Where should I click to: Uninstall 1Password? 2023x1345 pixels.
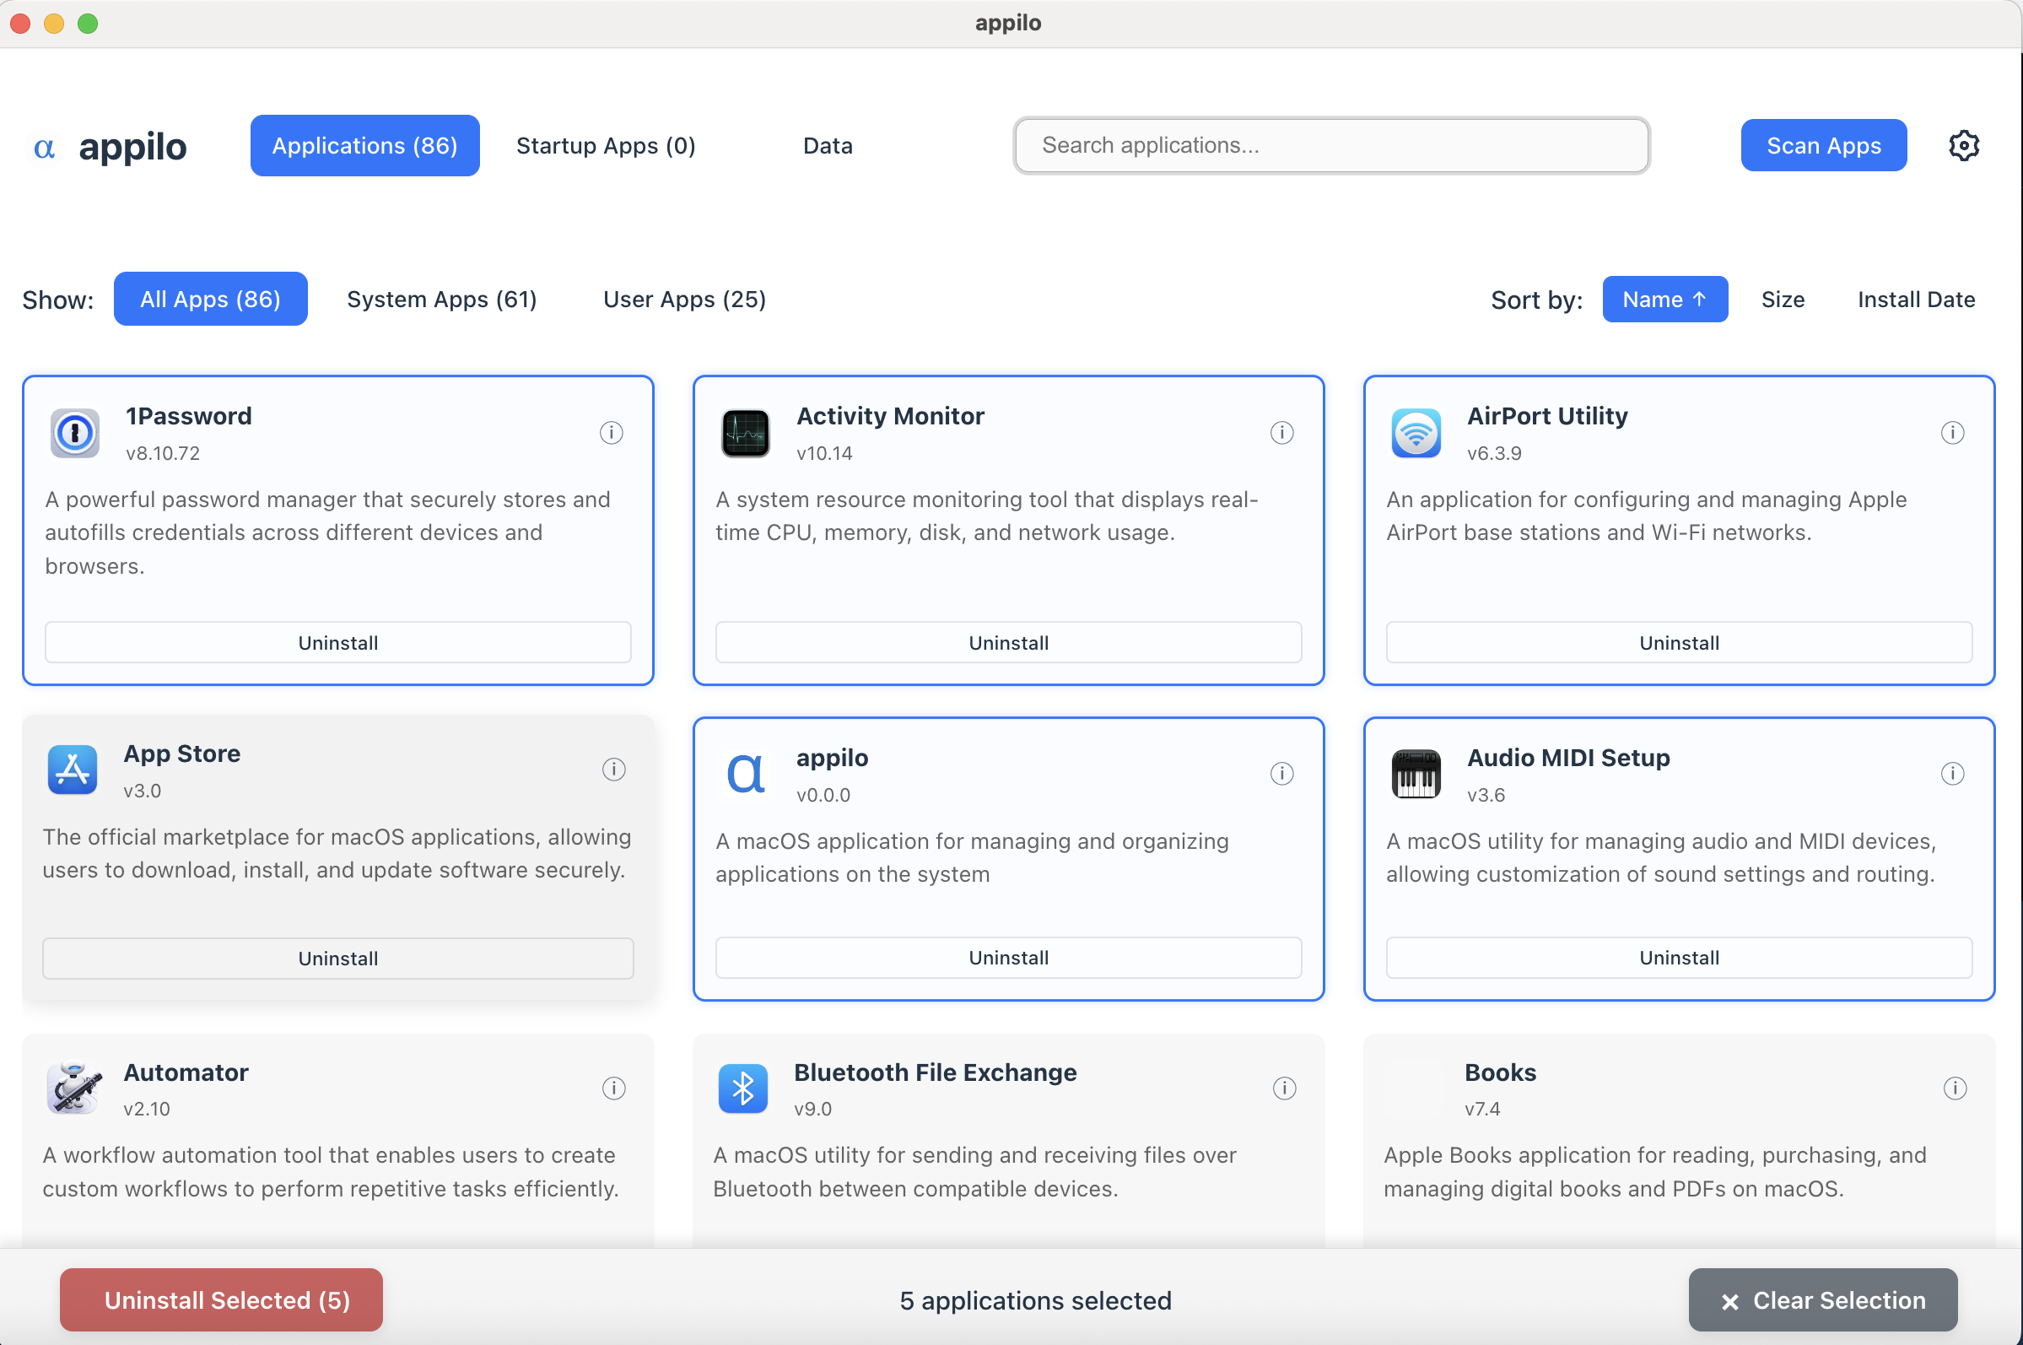338,642
